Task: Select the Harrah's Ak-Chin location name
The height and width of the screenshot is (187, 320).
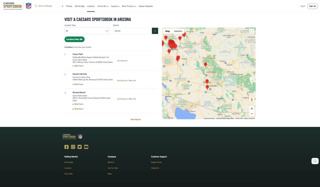Action: coord(80,74)
